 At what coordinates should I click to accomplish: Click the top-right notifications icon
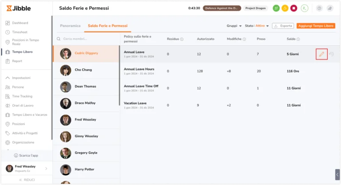(x=330, y=8)
